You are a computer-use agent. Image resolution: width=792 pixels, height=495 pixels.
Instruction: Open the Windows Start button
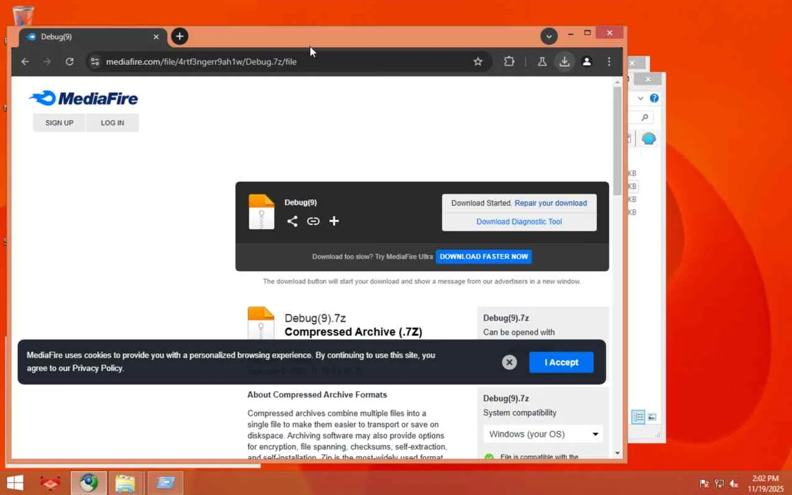tap(15, 483)
